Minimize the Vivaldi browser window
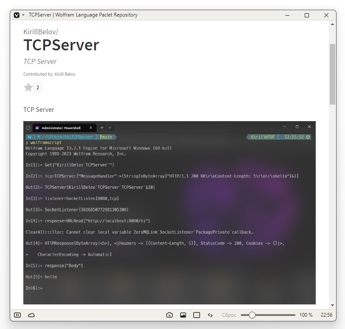 click(287, 15)
